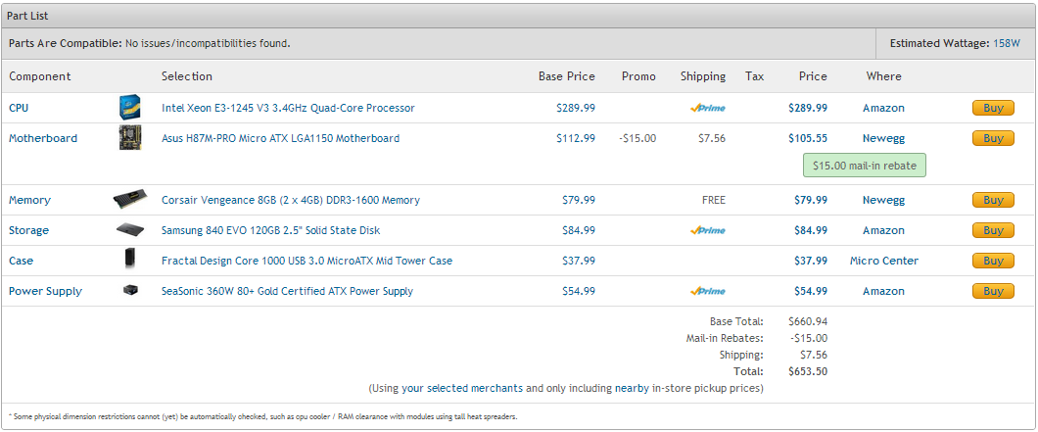Click FREE shipping text in Memory row
1038x432 pixels.
coord(714,200)
